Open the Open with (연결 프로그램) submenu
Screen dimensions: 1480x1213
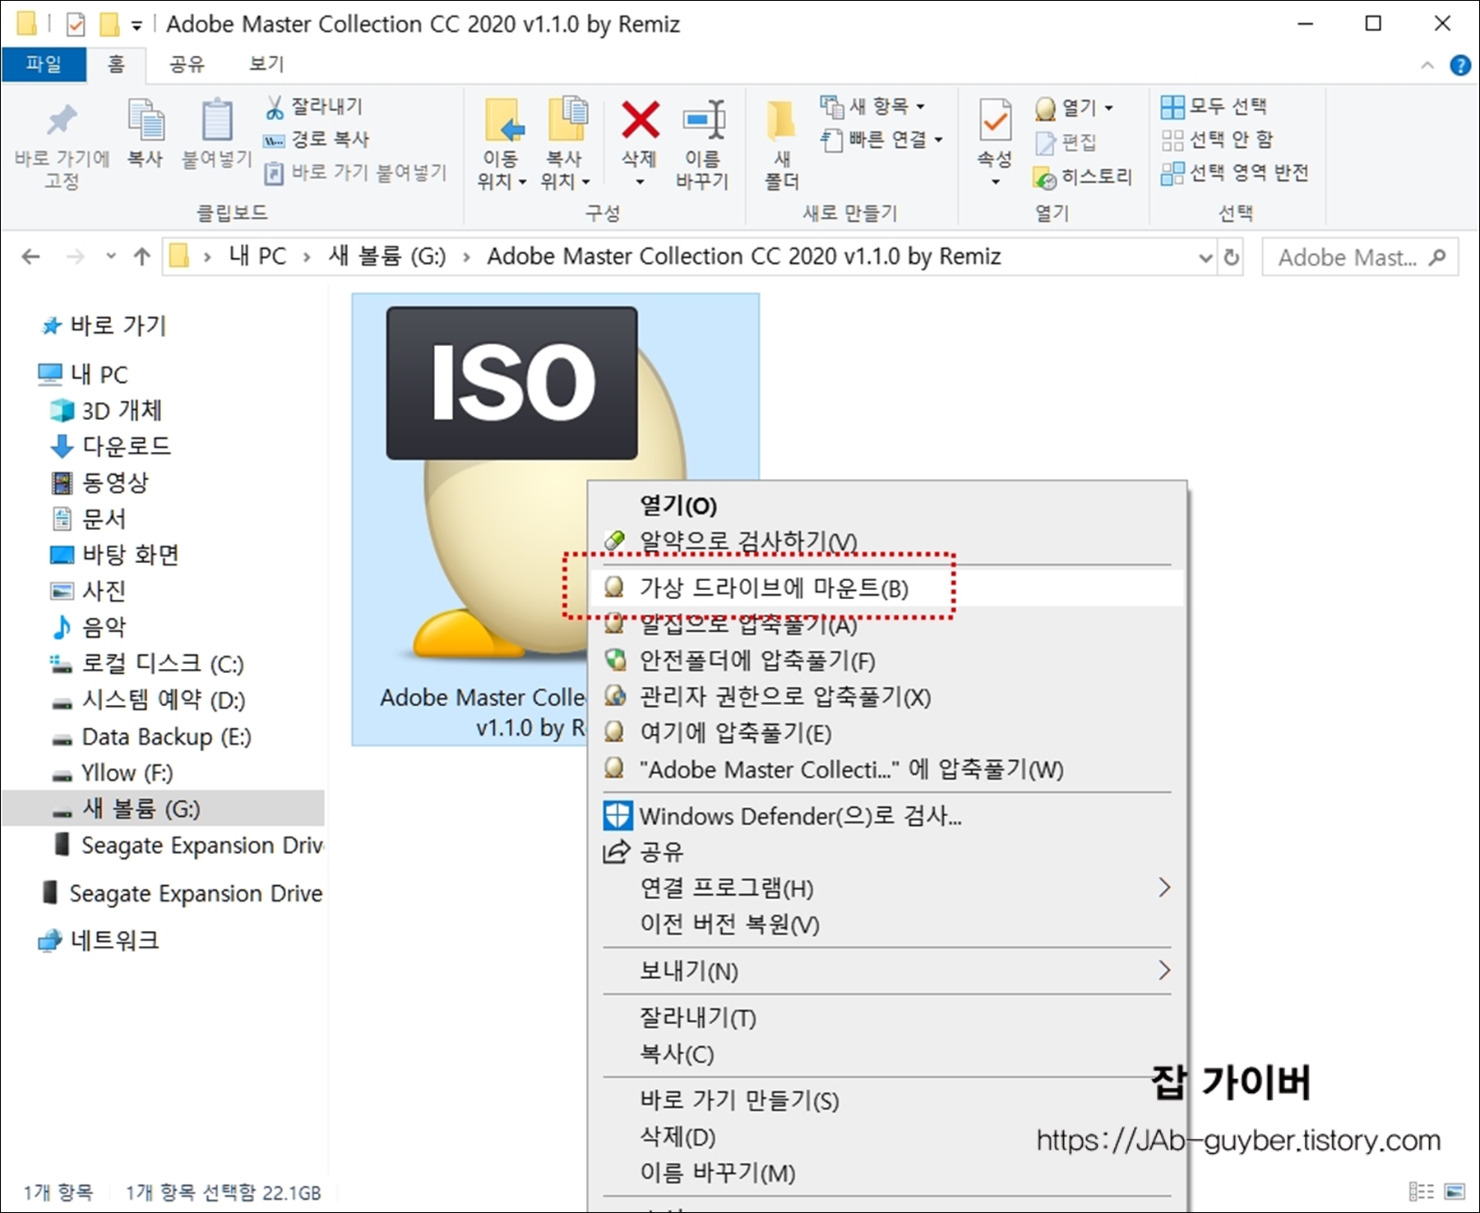[x=887, y=888]
